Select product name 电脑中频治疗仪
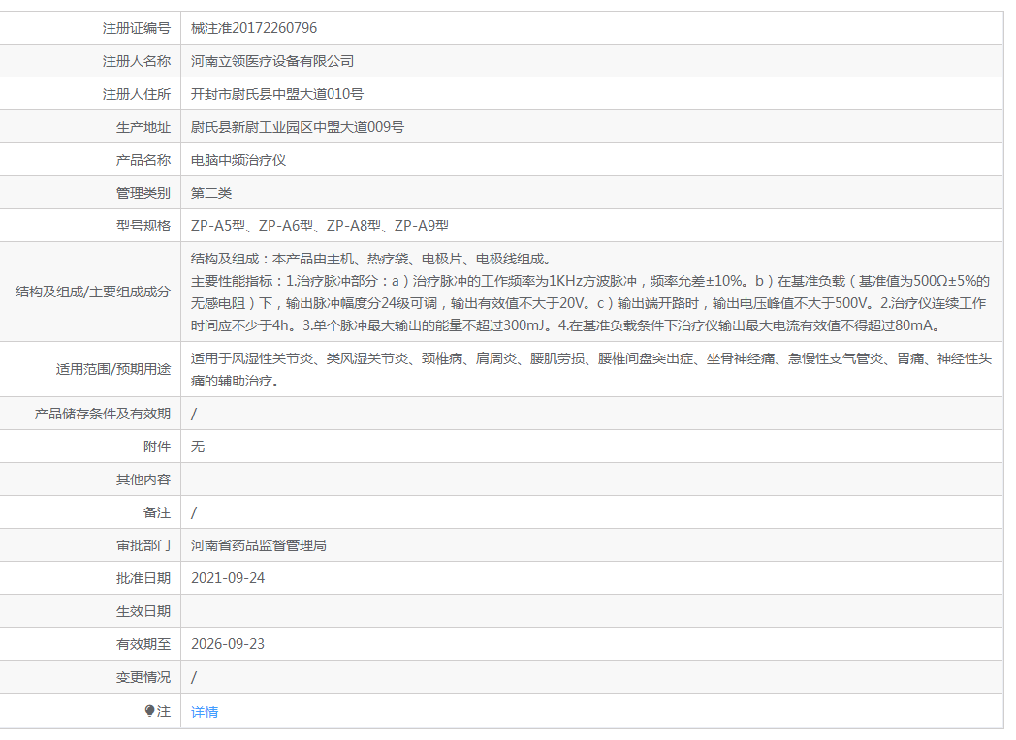The width and height of the screenshot is (1016, 740). pos(238,160)
